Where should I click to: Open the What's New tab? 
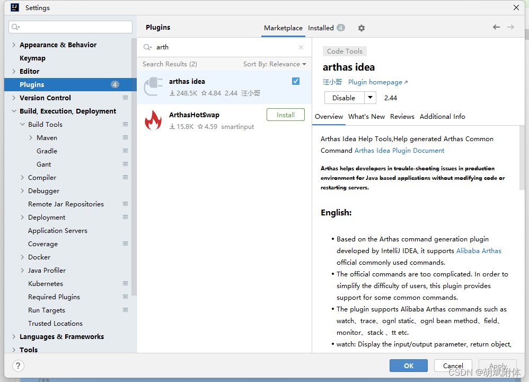(x=366, y=117)
